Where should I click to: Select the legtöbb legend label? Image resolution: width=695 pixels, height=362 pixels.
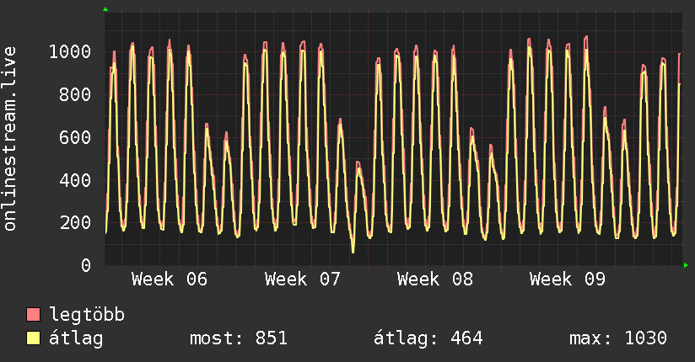coord(87,316)
